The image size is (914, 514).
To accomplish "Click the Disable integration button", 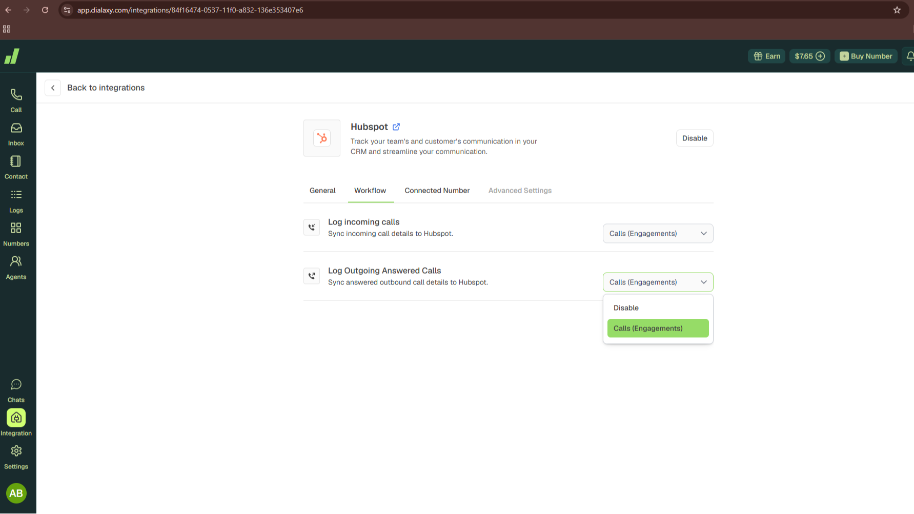I will point(694,138).
